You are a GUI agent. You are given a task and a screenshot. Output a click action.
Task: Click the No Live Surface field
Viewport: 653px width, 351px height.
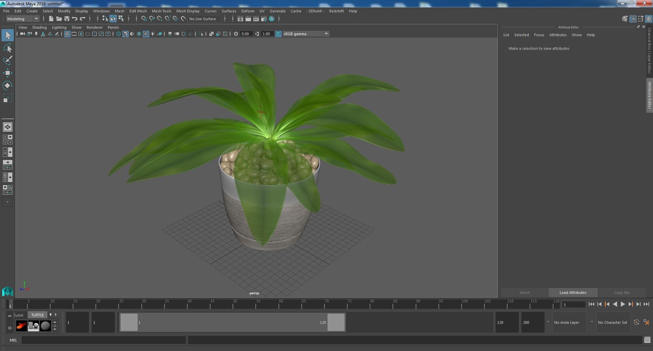(x=204, y=19)
